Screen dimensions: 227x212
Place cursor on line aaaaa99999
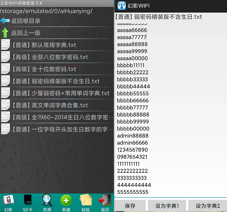click(x=132, y=51)
